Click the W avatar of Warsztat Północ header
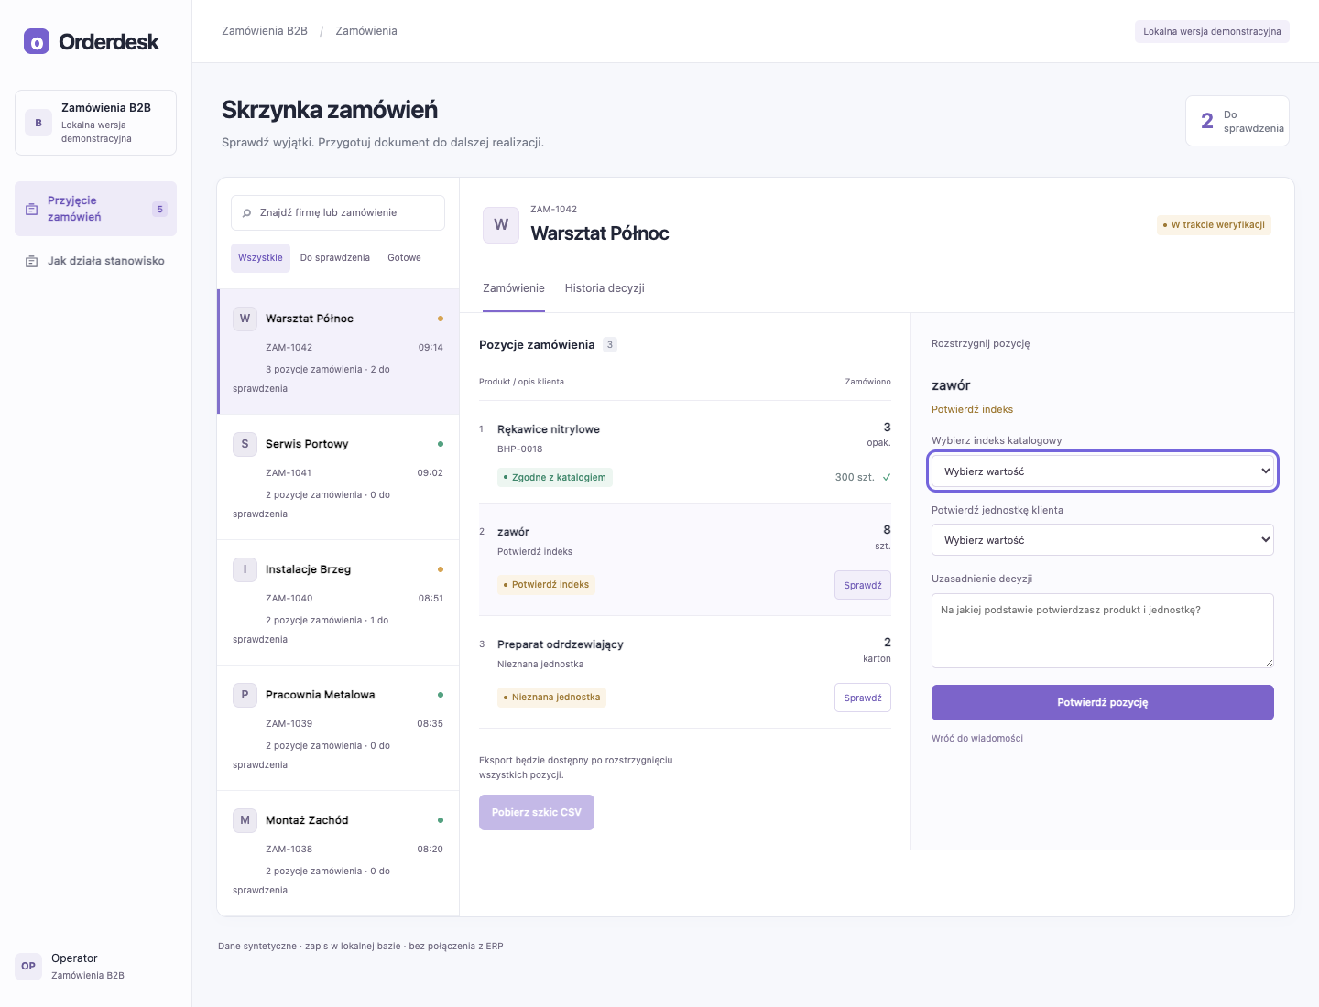Image resolution: width=1319 pixels, height=1007 pixels. coord(501,224)
